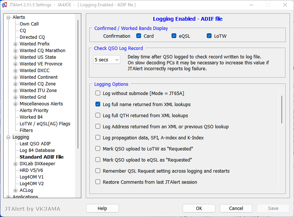
Task: Open the Log4OM V2 settings page
Action: coord(32,184)
